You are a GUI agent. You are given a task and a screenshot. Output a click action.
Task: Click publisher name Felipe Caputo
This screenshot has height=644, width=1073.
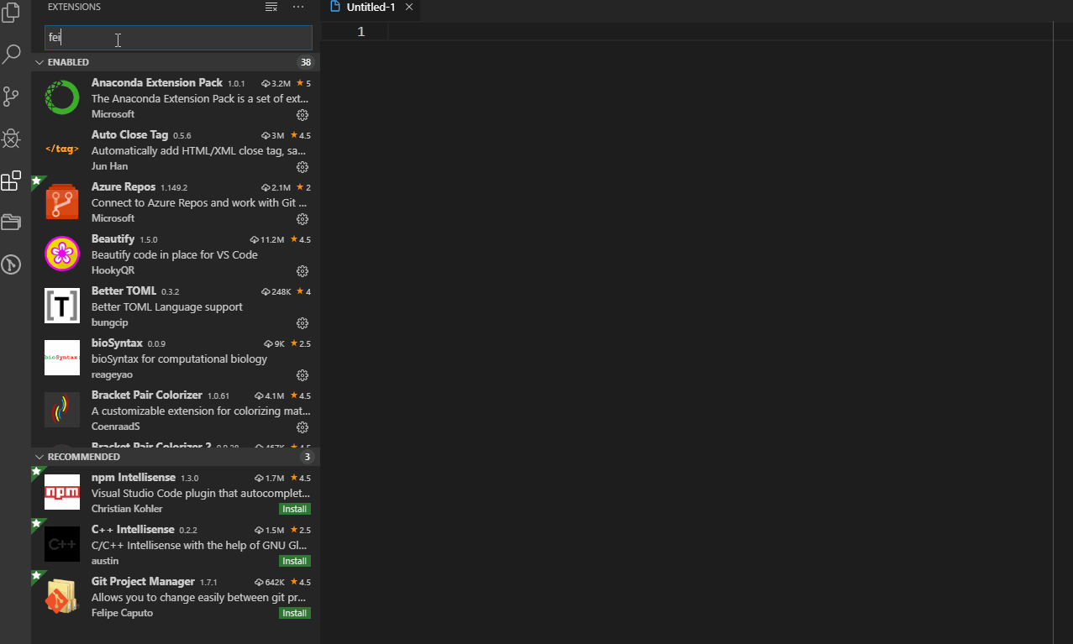pos(122,613)
